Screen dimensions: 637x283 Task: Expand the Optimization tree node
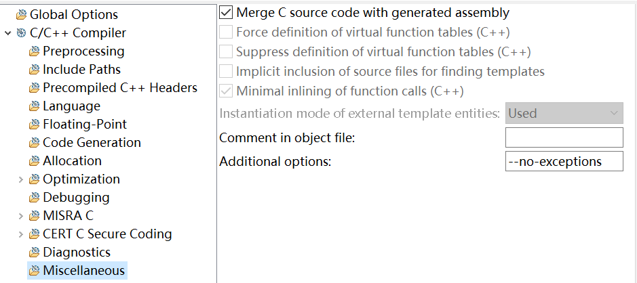tap(20, 179)
